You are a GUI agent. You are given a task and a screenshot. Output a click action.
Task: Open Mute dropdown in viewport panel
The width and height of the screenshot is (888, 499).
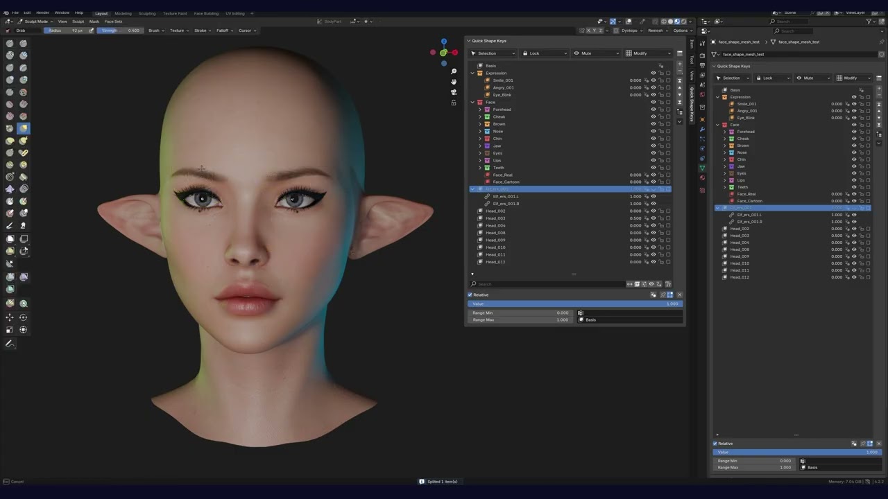(x=596, y=53)
